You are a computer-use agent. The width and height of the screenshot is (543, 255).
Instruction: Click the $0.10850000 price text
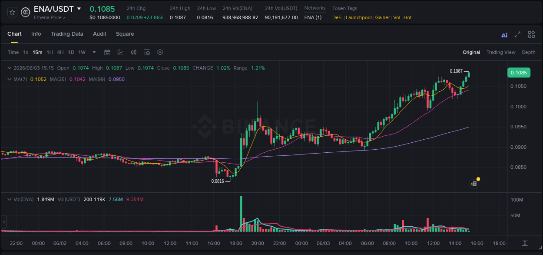click(105, 17)
